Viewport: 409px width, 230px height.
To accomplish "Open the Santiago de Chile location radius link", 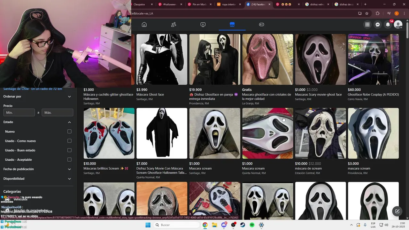I will (x=33, y=89).
